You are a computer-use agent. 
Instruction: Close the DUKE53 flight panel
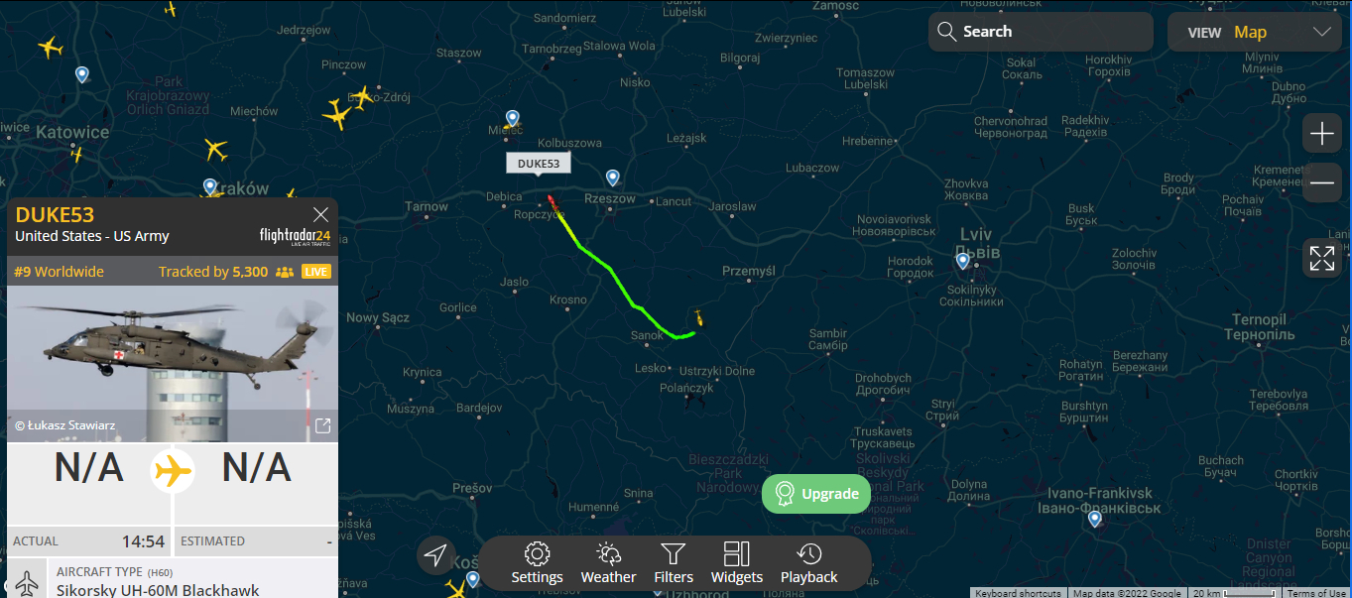coord(320,214)
